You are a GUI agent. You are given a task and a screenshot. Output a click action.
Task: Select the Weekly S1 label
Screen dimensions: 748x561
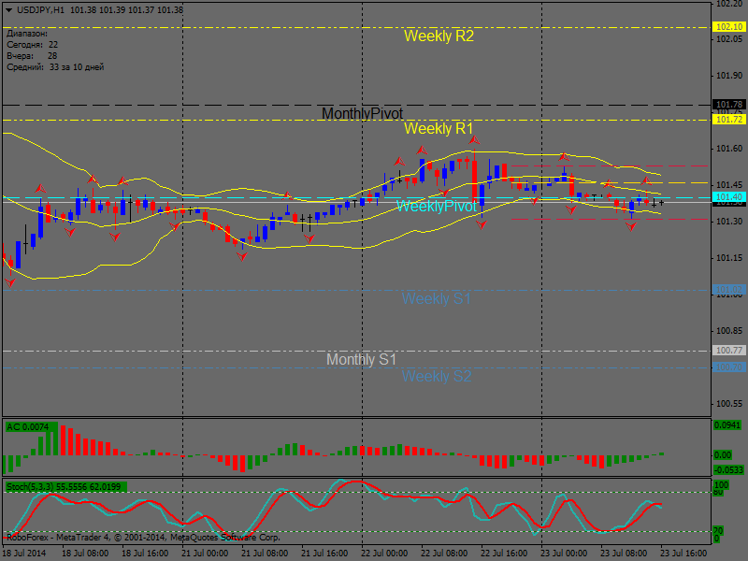[437, 299]
